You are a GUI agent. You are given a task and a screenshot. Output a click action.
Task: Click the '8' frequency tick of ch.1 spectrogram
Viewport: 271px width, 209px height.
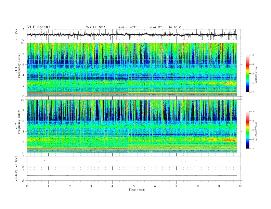click(x=24, y=54)
